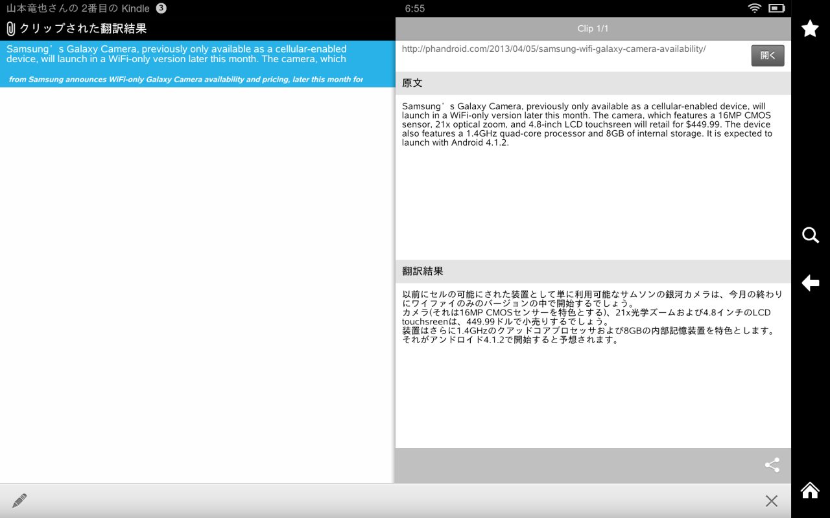Tap the battery status icon
Screen dimensions: 830x518
point(777,8)
